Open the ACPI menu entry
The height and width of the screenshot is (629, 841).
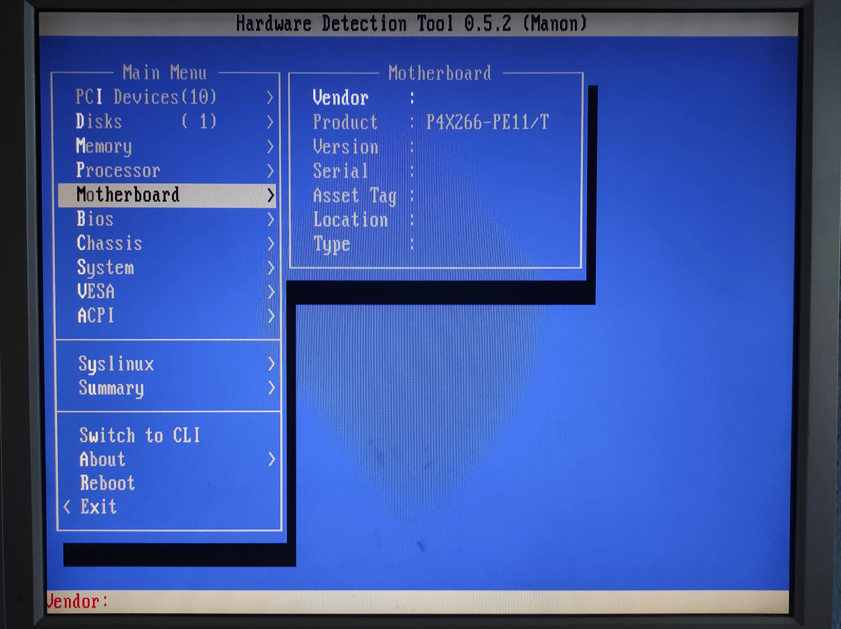(166, 316)
